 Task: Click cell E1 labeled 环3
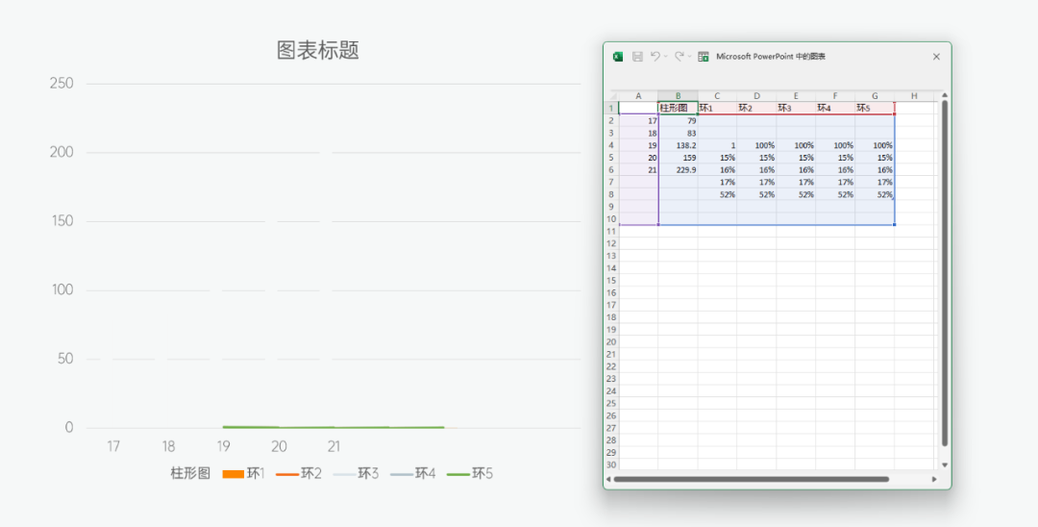pos(796,108)
